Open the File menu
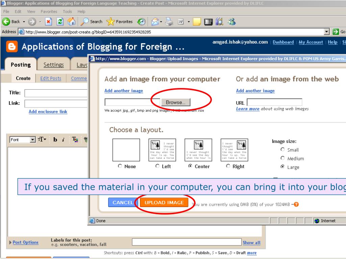346x259 pixels. [6, 11]
